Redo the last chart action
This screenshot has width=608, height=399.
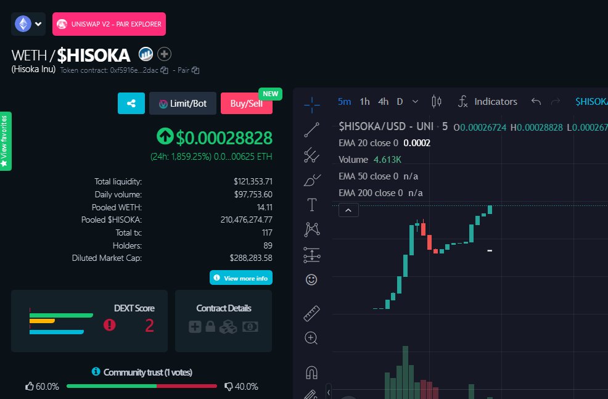(x=556, y=102)
